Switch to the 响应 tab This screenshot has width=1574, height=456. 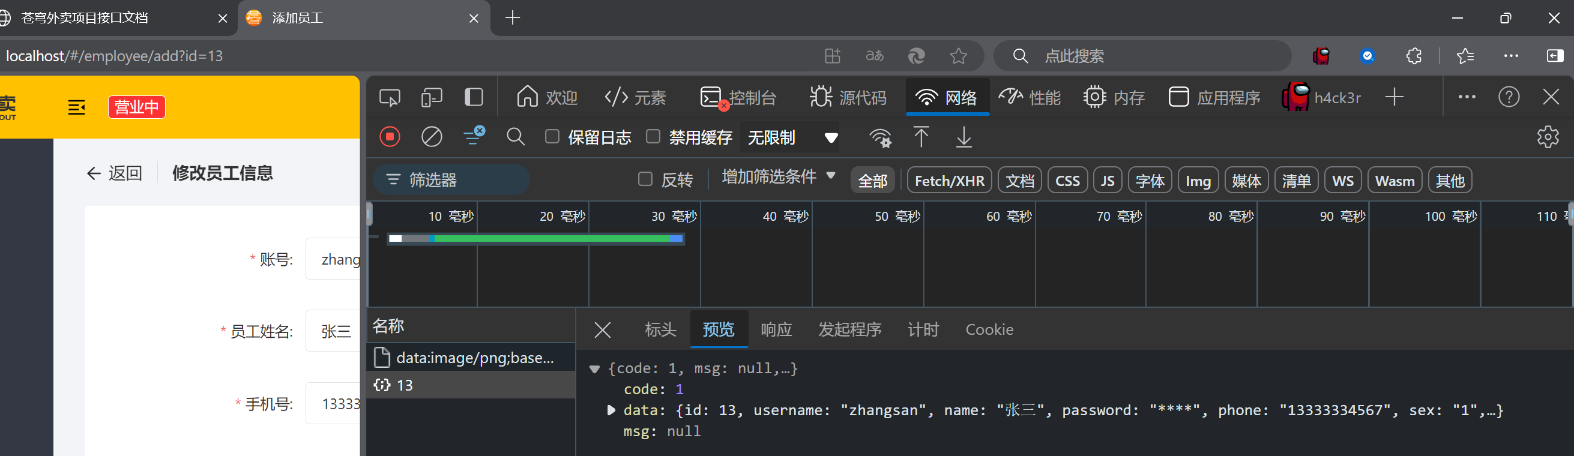[x=776, y=329]
